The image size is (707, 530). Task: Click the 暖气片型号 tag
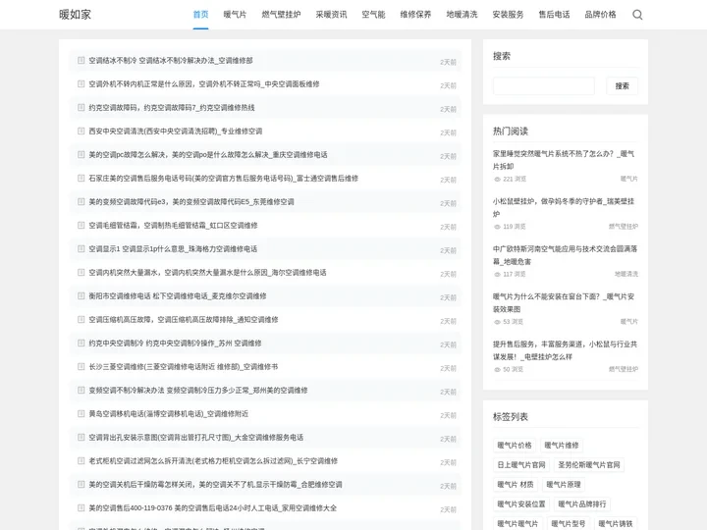pos(569,523)
